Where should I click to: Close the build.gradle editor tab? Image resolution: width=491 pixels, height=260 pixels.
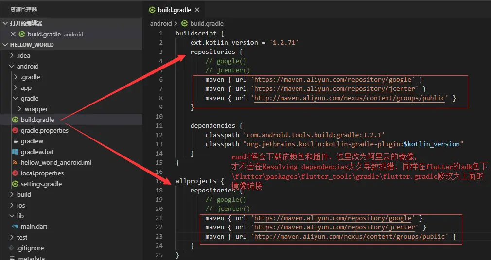pyautogui.click(x=197, y=10)
